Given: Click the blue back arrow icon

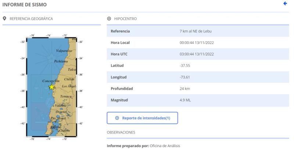Looking at the screenshot, I should [285, 3].
